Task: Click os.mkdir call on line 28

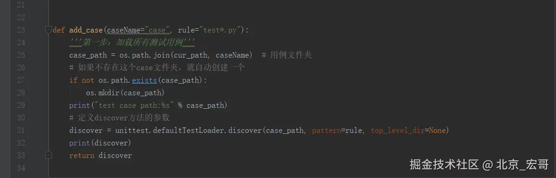Action: point(125,93)
